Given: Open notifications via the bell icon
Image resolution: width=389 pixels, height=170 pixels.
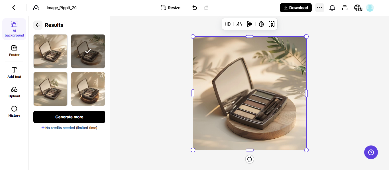Looking at the screenshot, I should click(x=332, y=8).
